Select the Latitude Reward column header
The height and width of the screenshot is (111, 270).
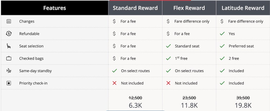pyautogui.click(x=243, y=8)
